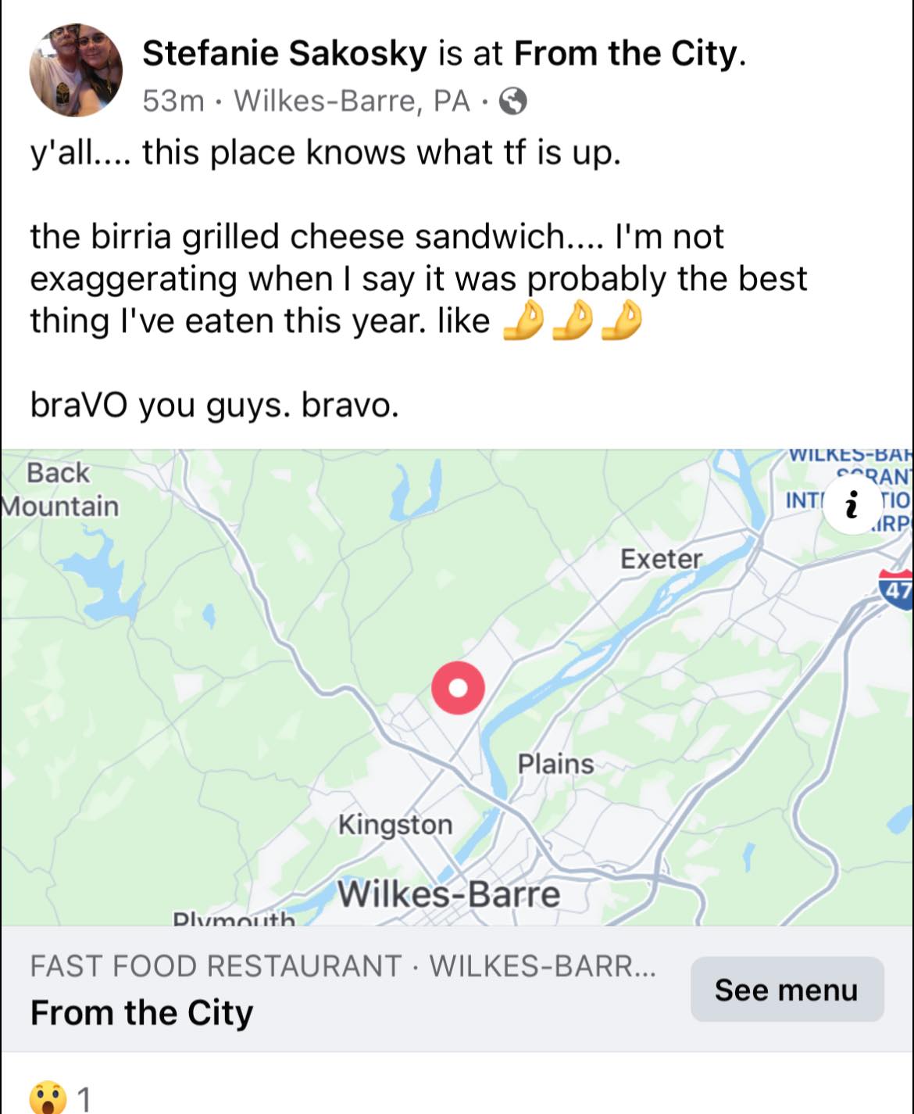Image resolution: width=914 pixels, height=1114 pixels.
Task: Click the Stefanie Sakosky name link
Action: 284,53
